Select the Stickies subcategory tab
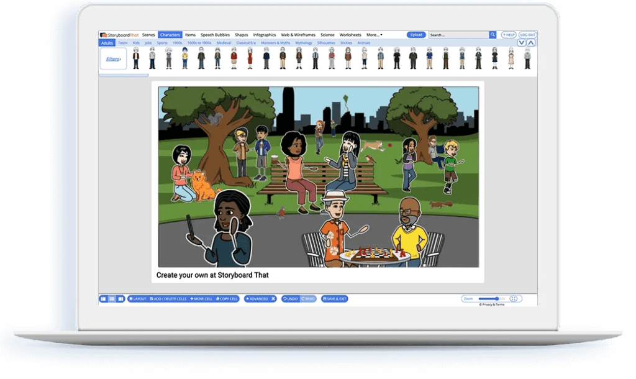The width and height of the screenshot is (636, 379). point(346,43)
